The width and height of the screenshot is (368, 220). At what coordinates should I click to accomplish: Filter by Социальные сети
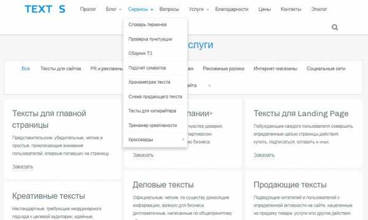pos(326,68)
